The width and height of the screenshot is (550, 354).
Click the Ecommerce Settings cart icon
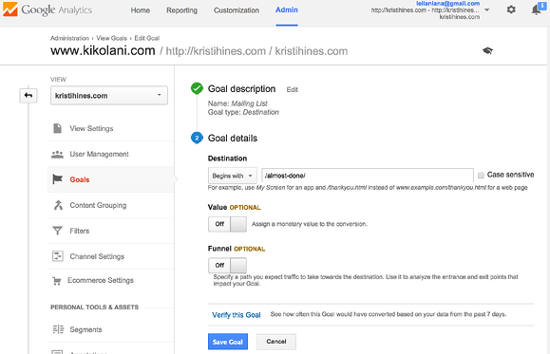[x=56, y=281]
